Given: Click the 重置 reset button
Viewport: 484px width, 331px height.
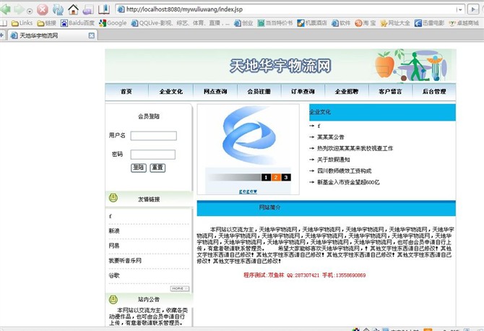Looking at the screenshot, I should (157, 168).
